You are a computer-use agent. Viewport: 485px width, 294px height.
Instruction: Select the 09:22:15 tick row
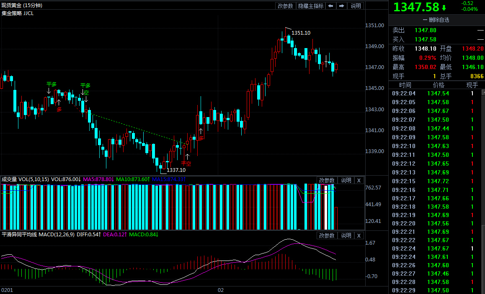tap(435, 181)
